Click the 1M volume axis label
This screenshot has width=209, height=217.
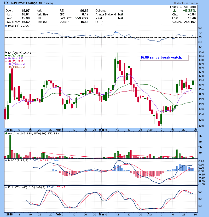coord(200,153)
